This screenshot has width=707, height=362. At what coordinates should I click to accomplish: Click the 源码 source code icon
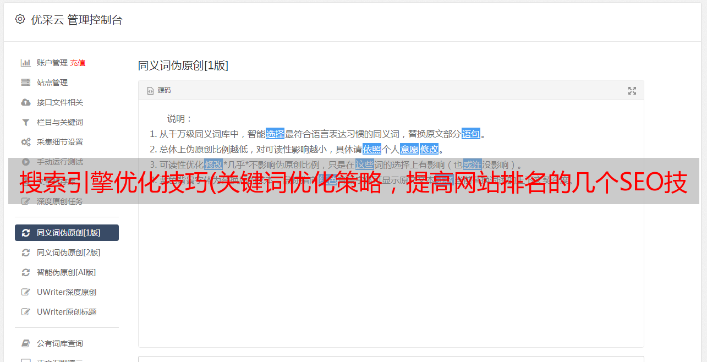[x=150, y=91]
